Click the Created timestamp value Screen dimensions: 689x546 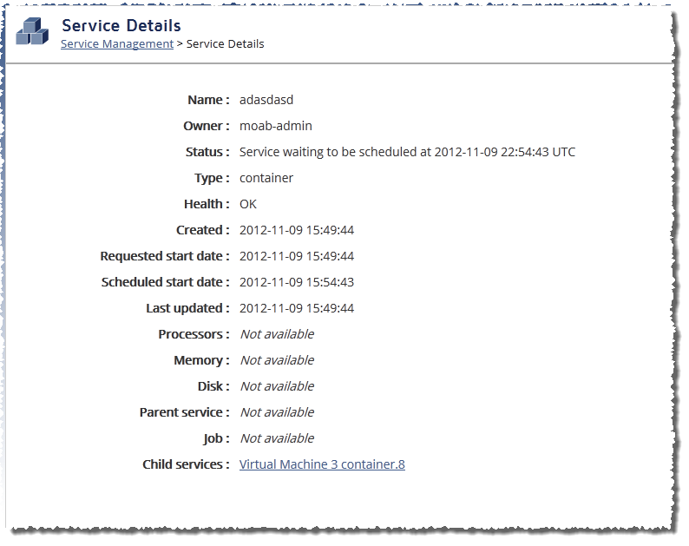297,230
